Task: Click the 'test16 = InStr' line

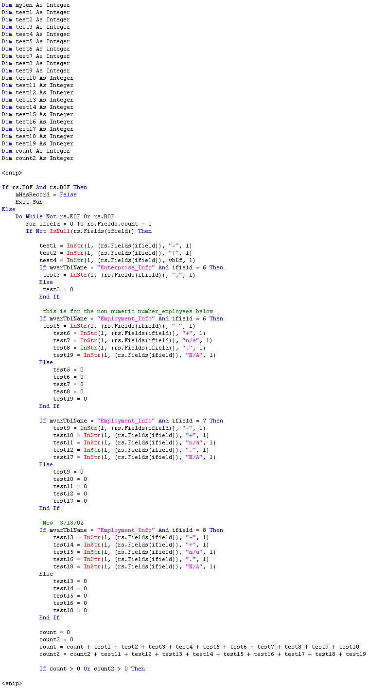Action: tap(131, 559)
